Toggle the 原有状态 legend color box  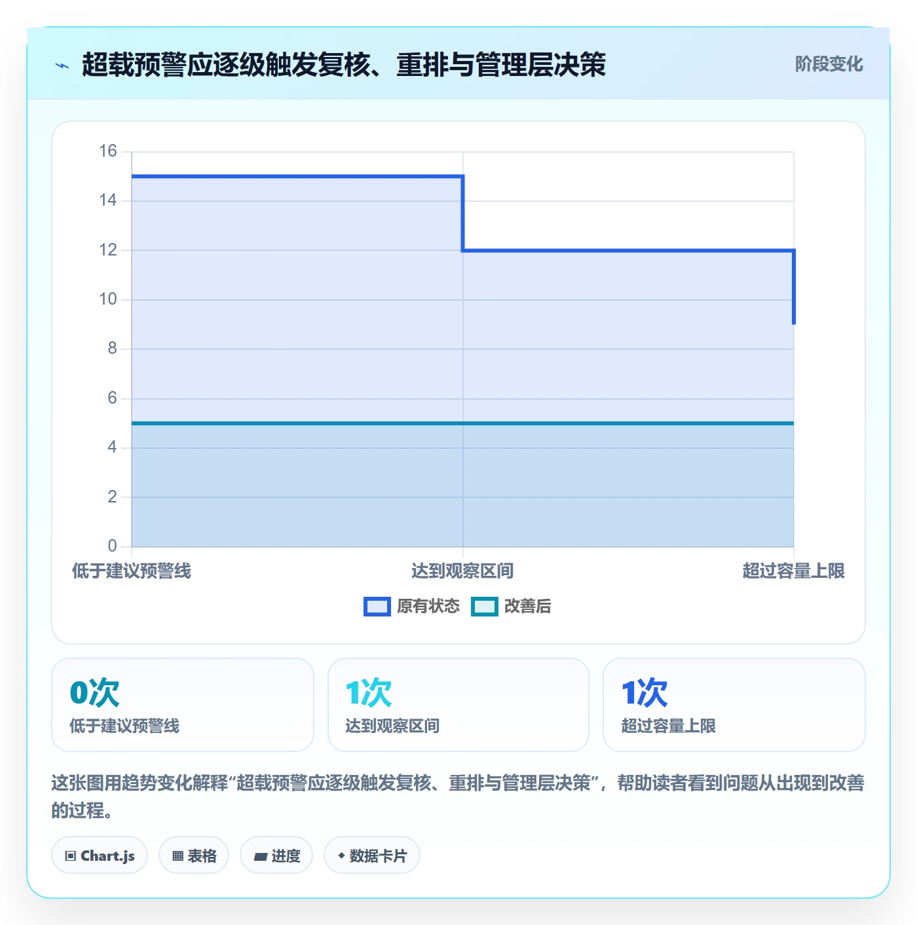(x=377, y=607)
